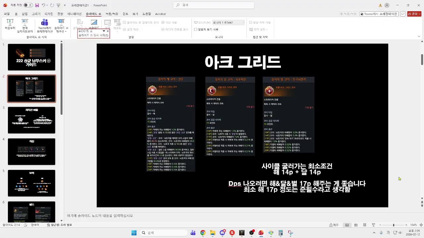Click the Undo arrow icon
424x238 pixels.
click(43, 5)
